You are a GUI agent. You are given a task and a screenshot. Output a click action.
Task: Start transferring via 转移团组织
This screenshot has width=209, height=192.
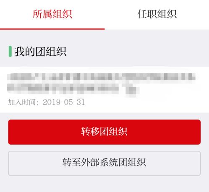104,132
